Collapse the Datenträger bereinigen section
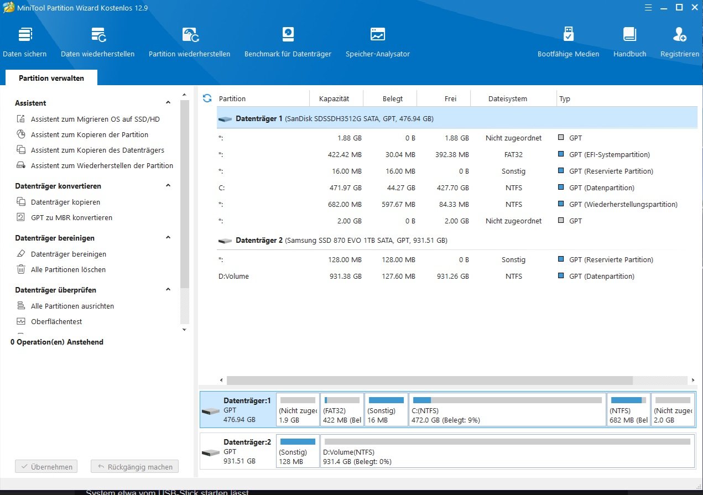 168,238
